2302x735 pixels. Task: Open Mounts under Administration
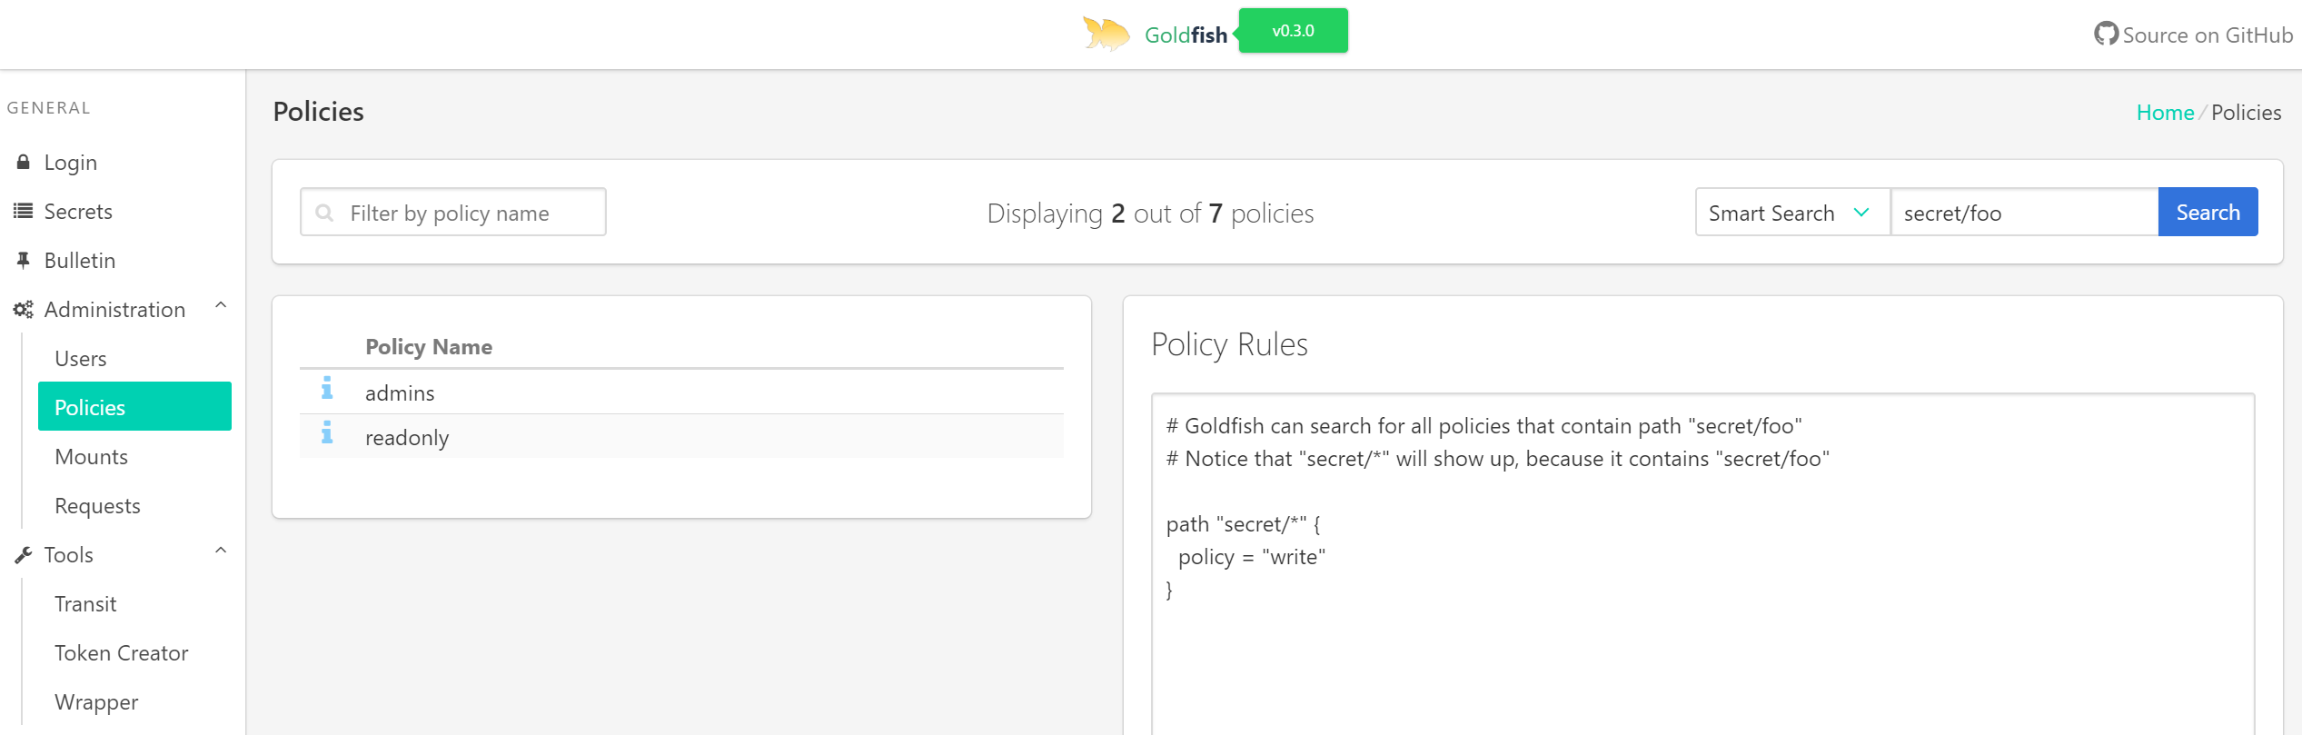pos(91,457)
